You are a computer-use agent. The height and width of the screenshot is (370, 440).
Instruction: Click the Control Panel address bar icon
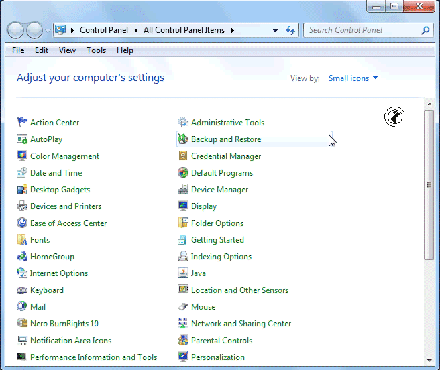point(60,29)
